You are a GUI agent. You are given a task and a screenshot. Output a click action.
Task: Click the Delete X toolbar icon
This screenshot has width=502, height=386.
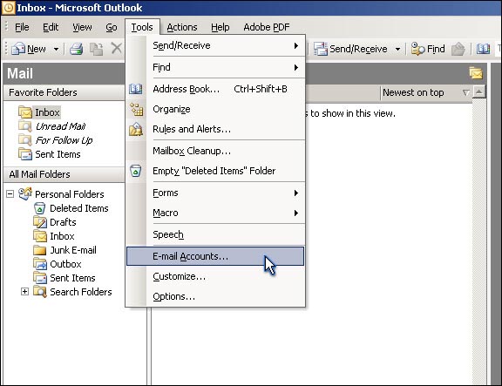(116, 49)
